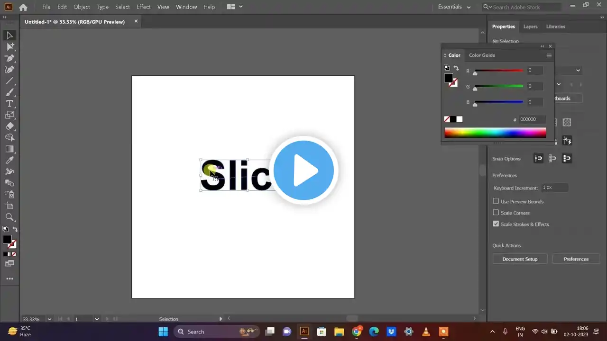
Task: Choose the Eraser tool
Action: pyautogui.click(x=9, y=126)
